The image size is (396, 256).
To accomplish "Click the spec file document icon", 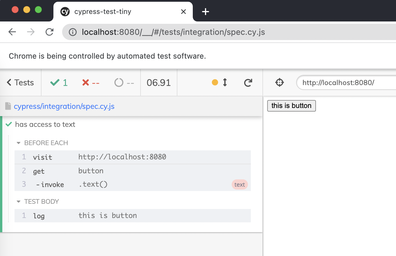I will [x=8, y=106].
